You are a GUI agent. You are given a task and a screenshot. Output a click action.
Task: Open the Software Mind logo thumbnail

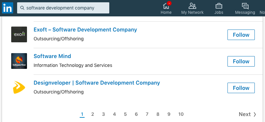tap(19, 61)
